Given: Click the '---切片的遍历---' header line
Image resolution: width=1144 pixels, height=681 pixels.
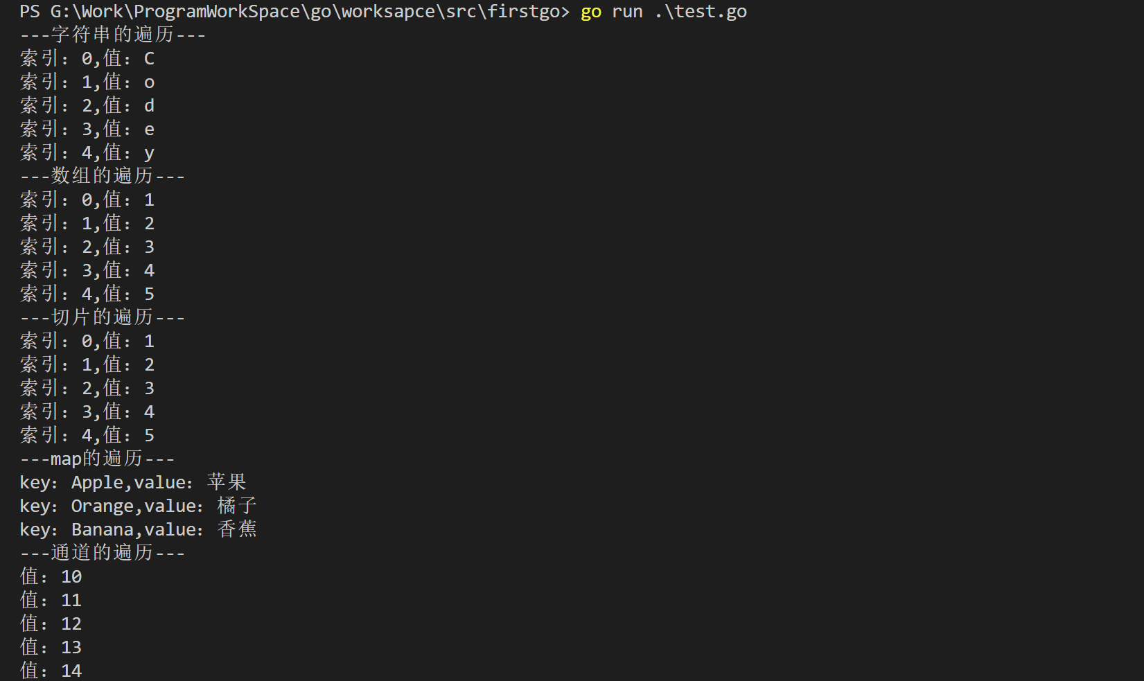Looking at the screenshot, I should [103, 317].
